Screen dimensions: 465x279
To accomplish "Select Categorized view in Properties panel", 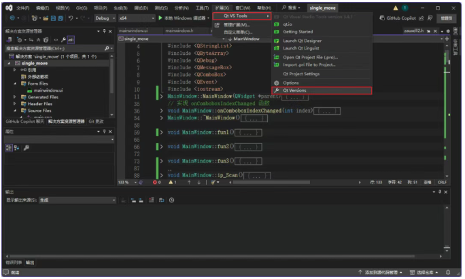I will coord(9,148).
